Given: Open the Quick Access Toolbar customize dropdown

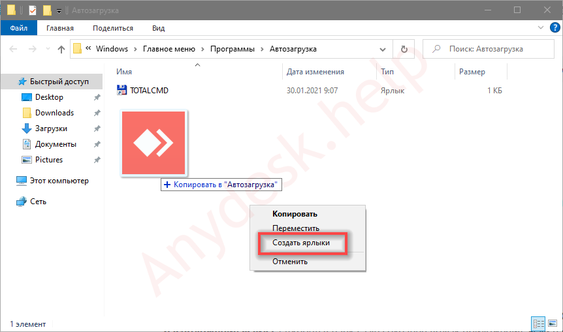Looking at the screenshot, I should tap(59, 10).
